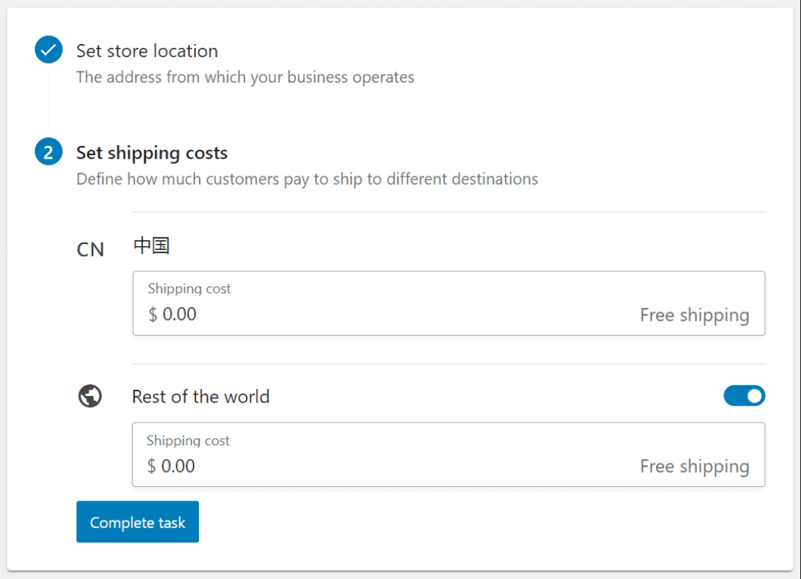Click the store address description text
Viewport: 801px width, 579px height.
point(244,77)
